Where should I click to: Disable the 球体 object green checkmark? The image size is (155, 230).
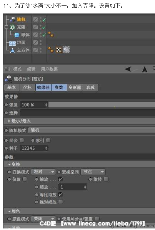coord(44,35)
